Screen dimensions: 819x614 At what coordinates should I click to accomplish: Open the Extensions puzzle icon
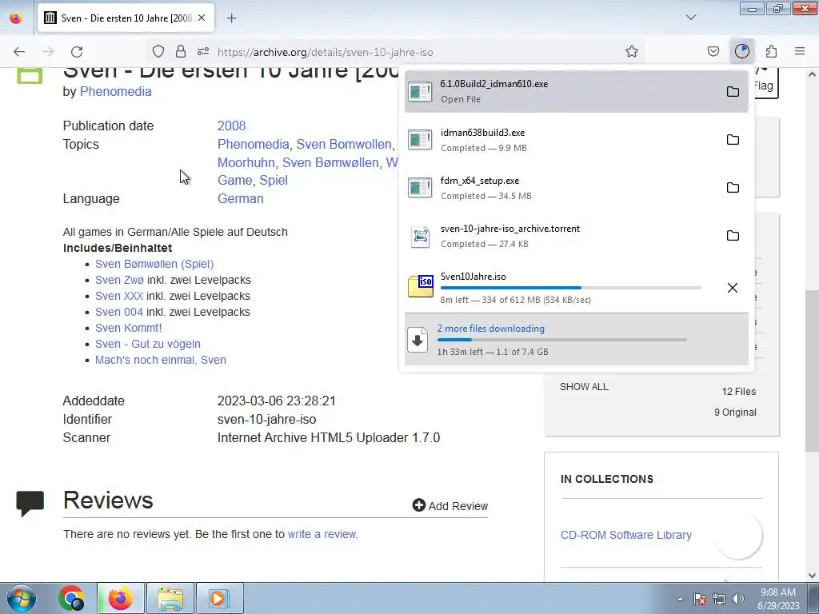(x=772, y=51)
